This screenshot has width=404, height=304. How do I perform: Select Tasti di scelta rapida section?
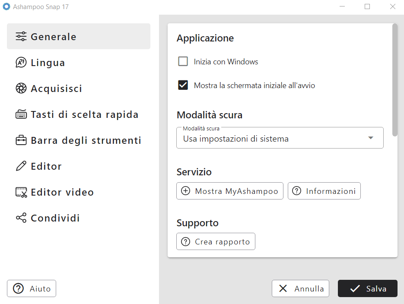pos(79,114)
